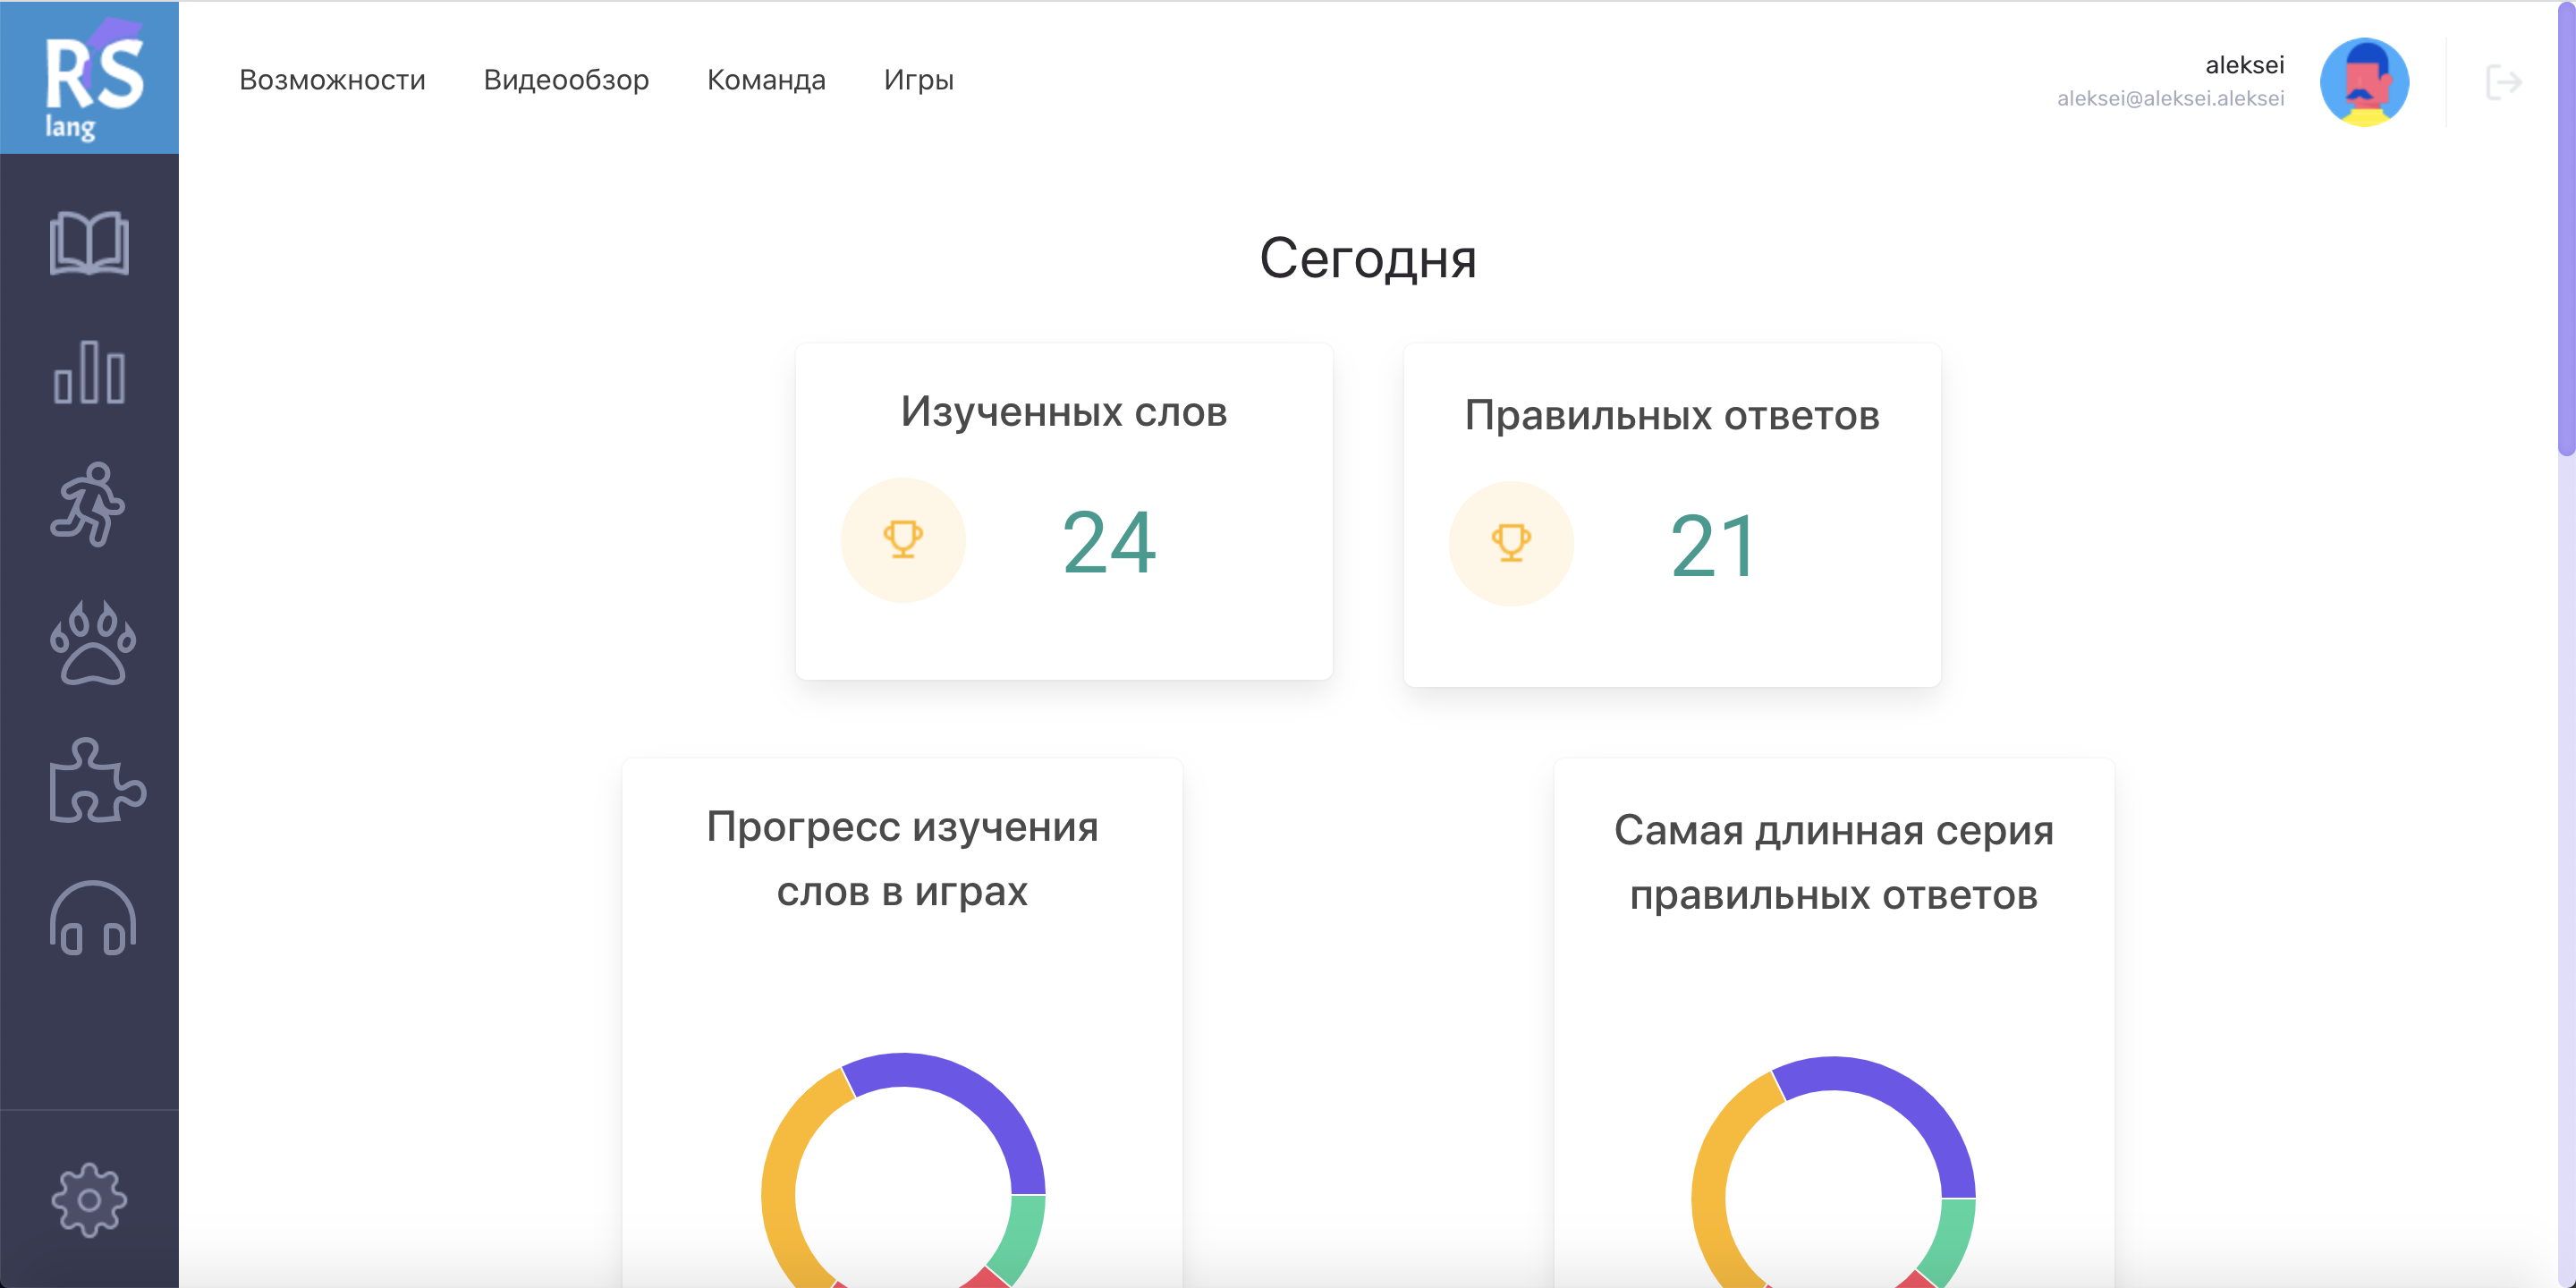Click the aleksei username text

(2244, 65)
